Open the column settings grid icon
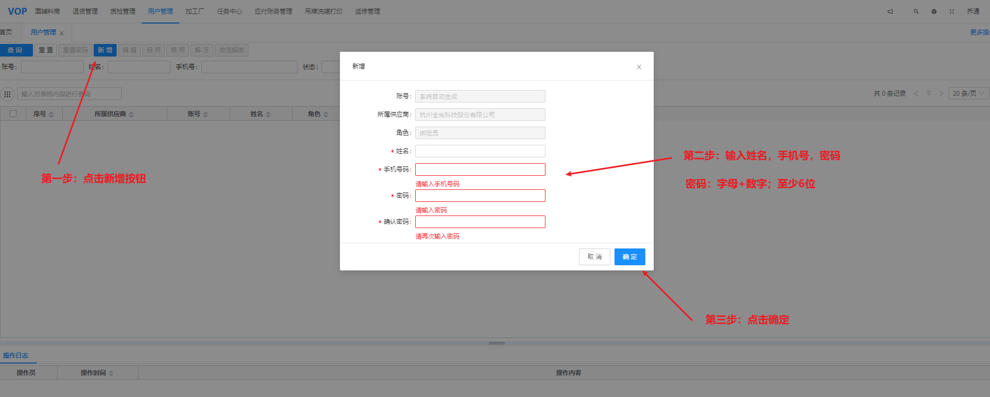The width and height of the screenshot is (990, 397). (x=7, y=94)
